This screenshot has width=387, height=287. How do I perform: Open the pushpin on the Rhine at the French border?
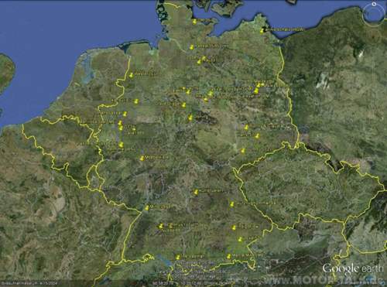[146, 207]
